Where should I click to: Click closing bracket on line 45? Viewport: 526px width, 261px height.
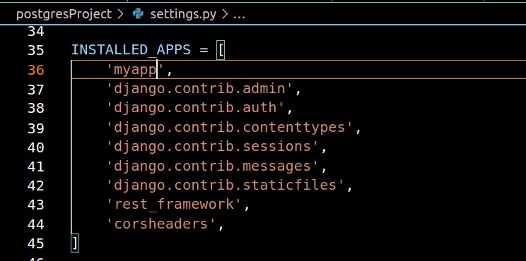tap(75, 243)
